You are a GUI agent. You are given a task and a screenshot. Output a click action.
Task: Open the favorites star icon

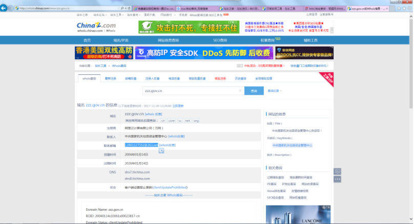pos(404,8)
